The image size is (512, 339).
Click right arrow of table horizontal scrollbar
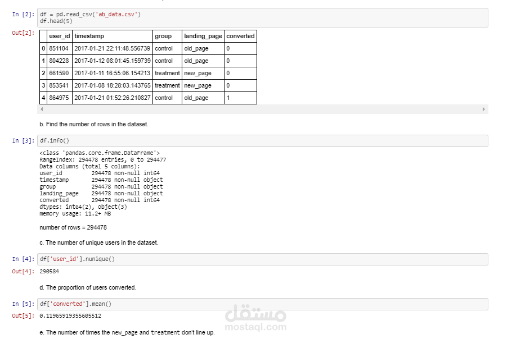point(484,109)
